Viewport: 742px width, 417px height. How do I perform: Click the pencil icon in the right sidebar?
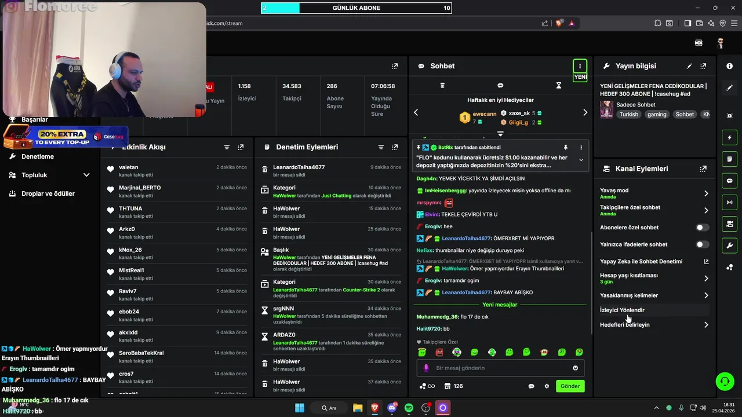tap(729, 87)
